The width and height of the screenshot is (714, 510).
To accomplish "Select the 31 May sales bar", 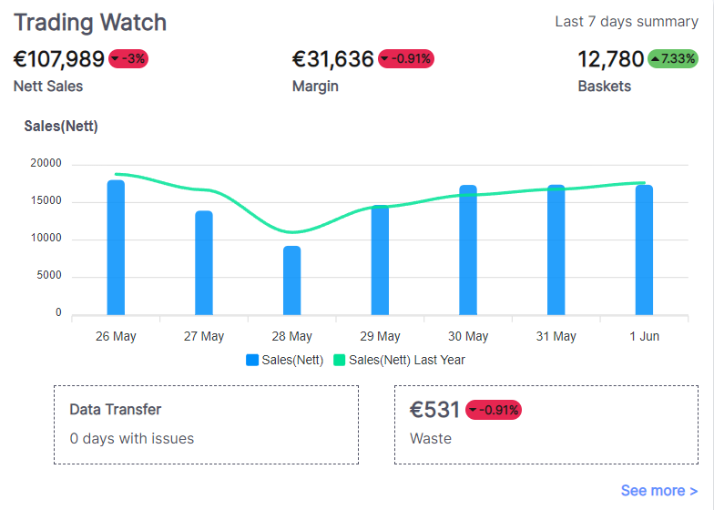I will tap(556, 250).
